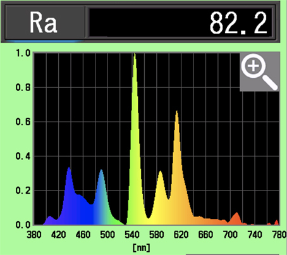Click the 1.0 intensity axis label

click(23, 53)
